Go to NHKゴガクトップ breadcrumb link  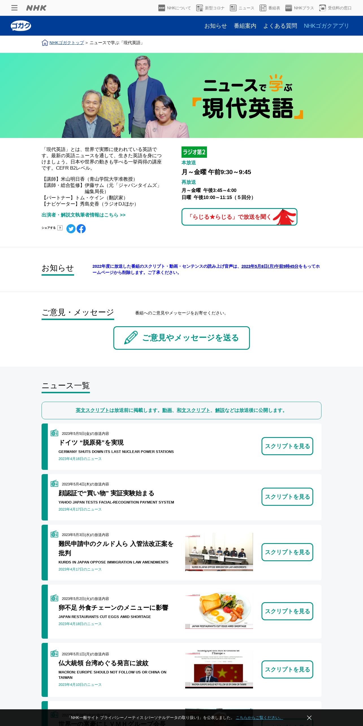click(x=67, y=43)
